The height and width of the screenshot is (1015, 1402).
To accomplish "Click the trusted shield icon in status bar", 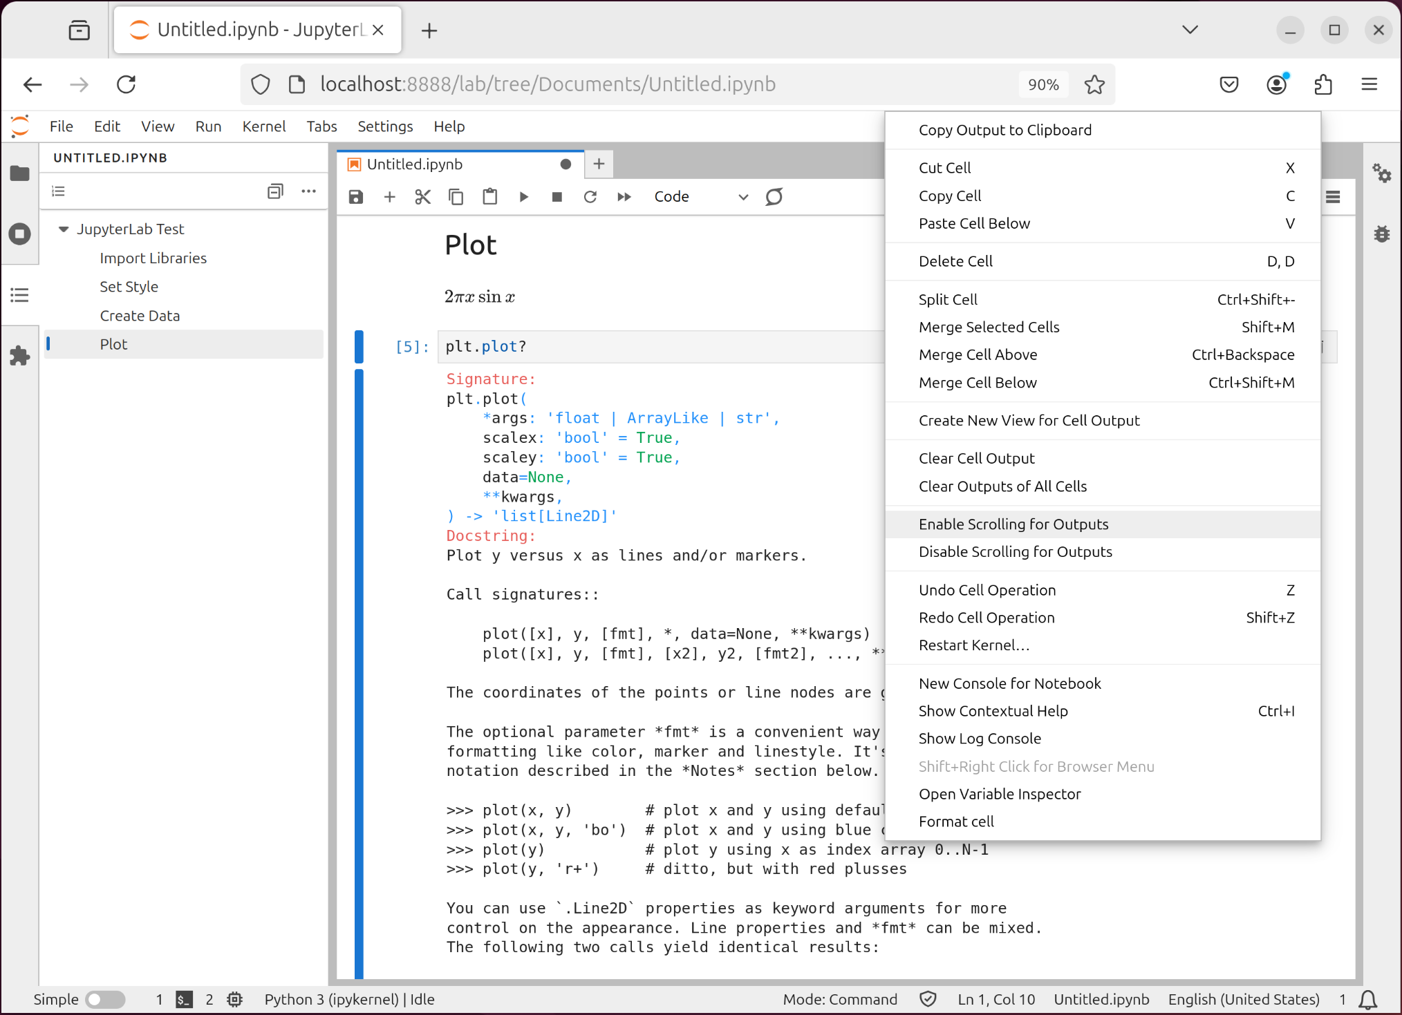I will pos(928,999).
